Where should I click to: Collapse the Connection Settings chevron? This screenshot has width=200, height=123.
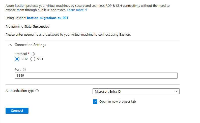(x=10, y=45)
